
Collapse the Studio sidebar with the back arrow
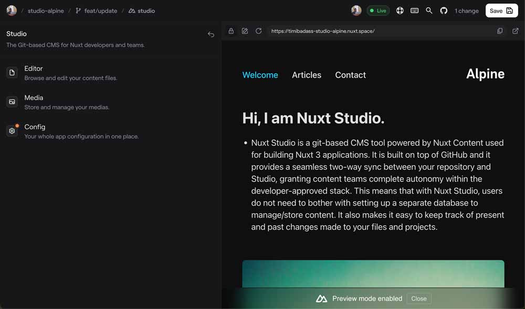pos(211,34)
